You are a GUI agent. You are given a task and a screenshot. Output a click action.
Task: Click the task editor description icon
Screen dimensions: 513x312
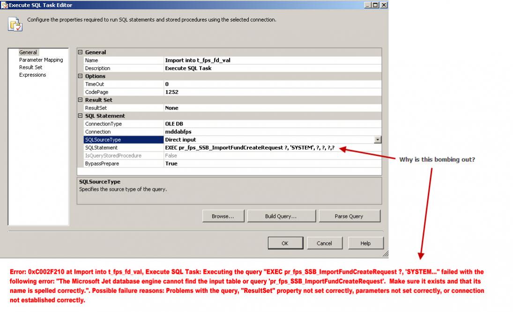pos(15,24)
